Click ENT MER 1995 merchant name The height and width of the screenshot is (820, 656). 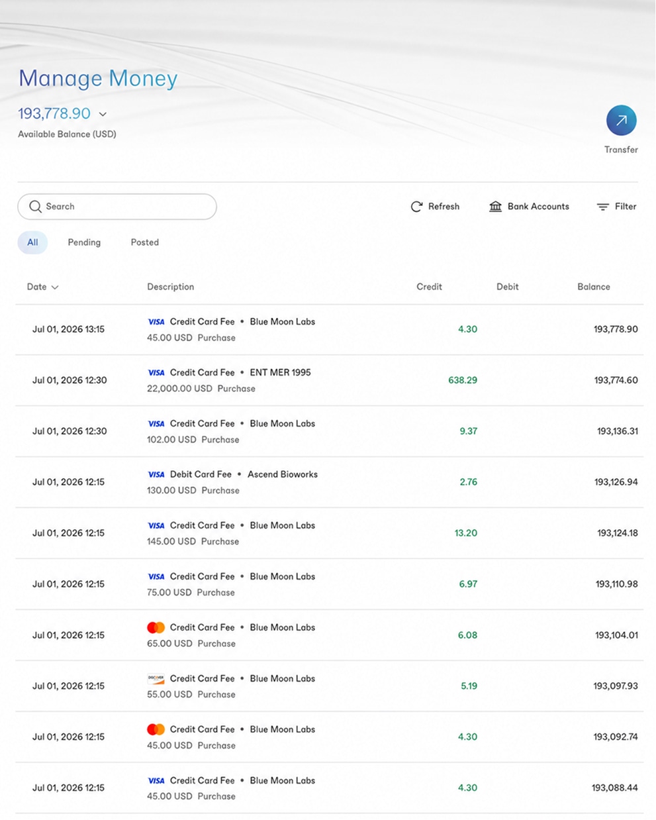click(x=280, y=373)
